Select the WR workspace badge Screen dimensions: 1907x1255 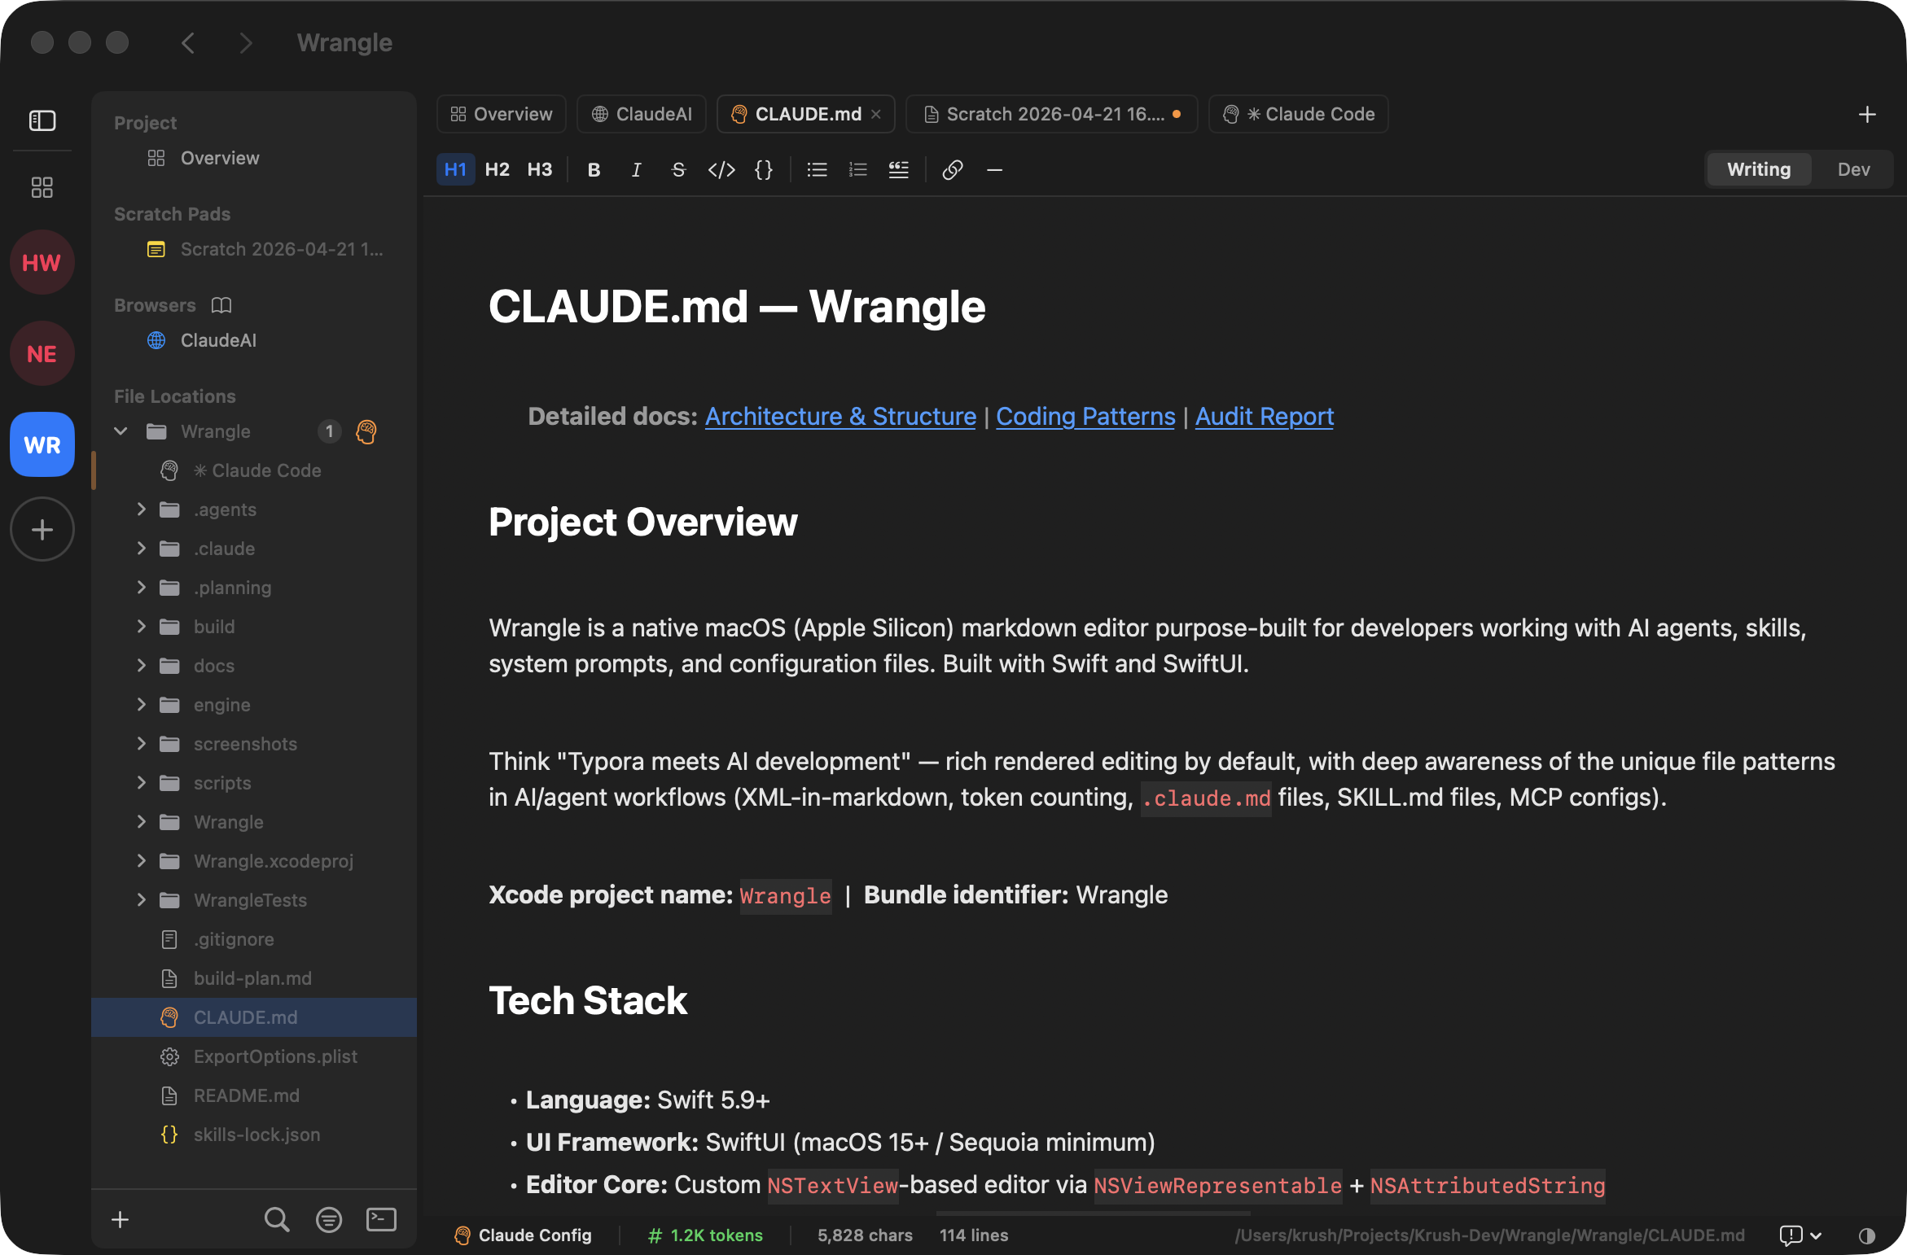[42, 444]
